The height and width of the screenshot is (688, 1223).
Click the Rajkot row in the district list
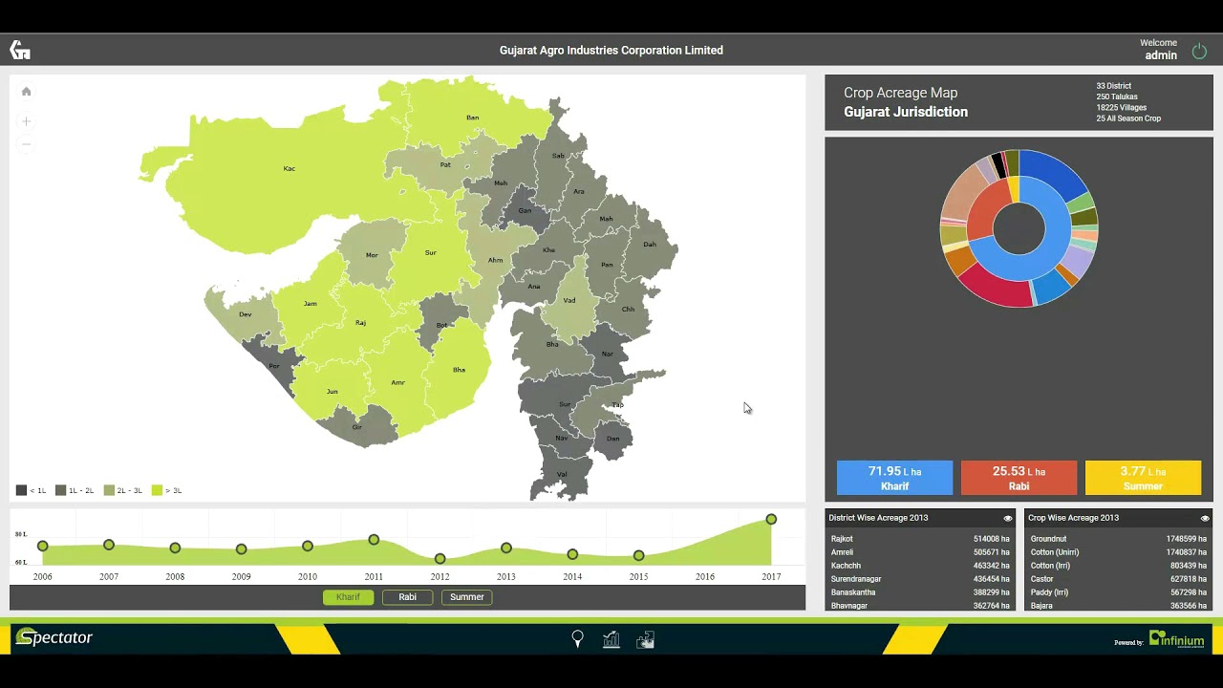click(x=918, y=539)
